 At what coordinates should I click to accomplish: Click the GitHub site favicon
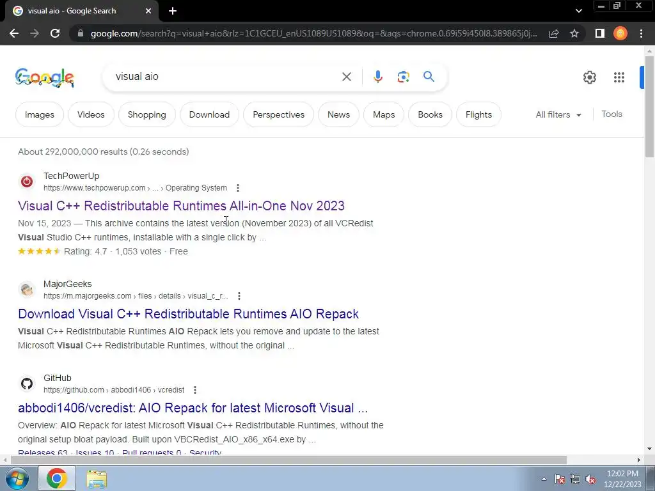(x=27, y=384)
